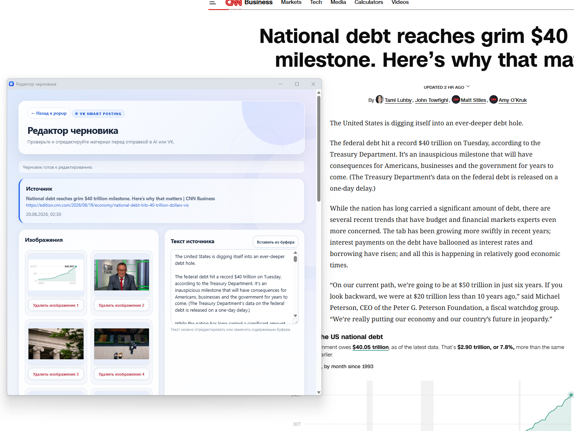Viewport: 574px width, 431px height.
Task: Click the CNN avatar beside Matt Stiles
Action: (456, 99)
